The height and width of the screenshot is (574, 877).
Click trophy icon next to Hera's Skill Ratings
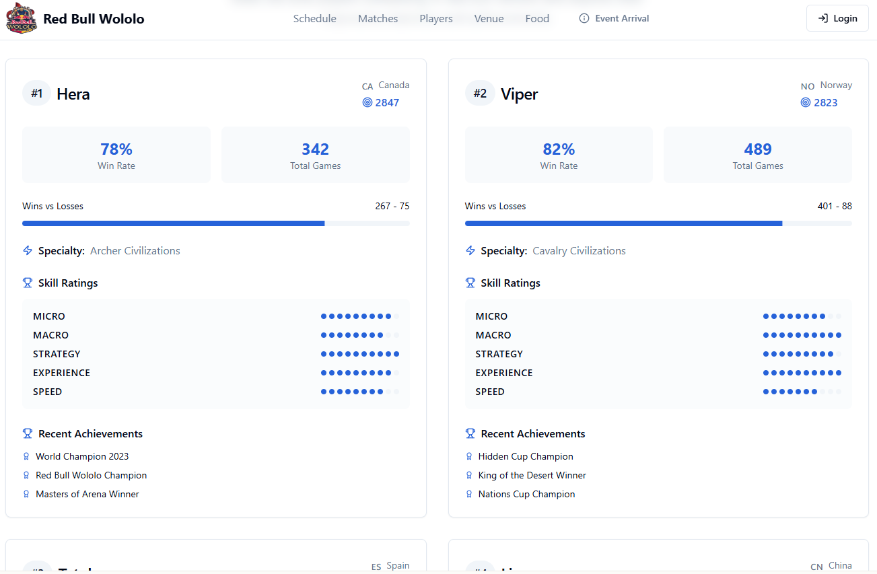[28, 283]
